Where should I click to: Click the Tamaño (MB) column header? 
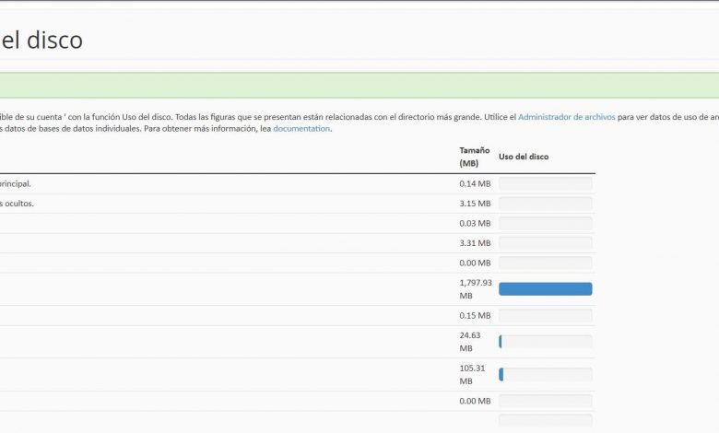click(x=475, y=157)
